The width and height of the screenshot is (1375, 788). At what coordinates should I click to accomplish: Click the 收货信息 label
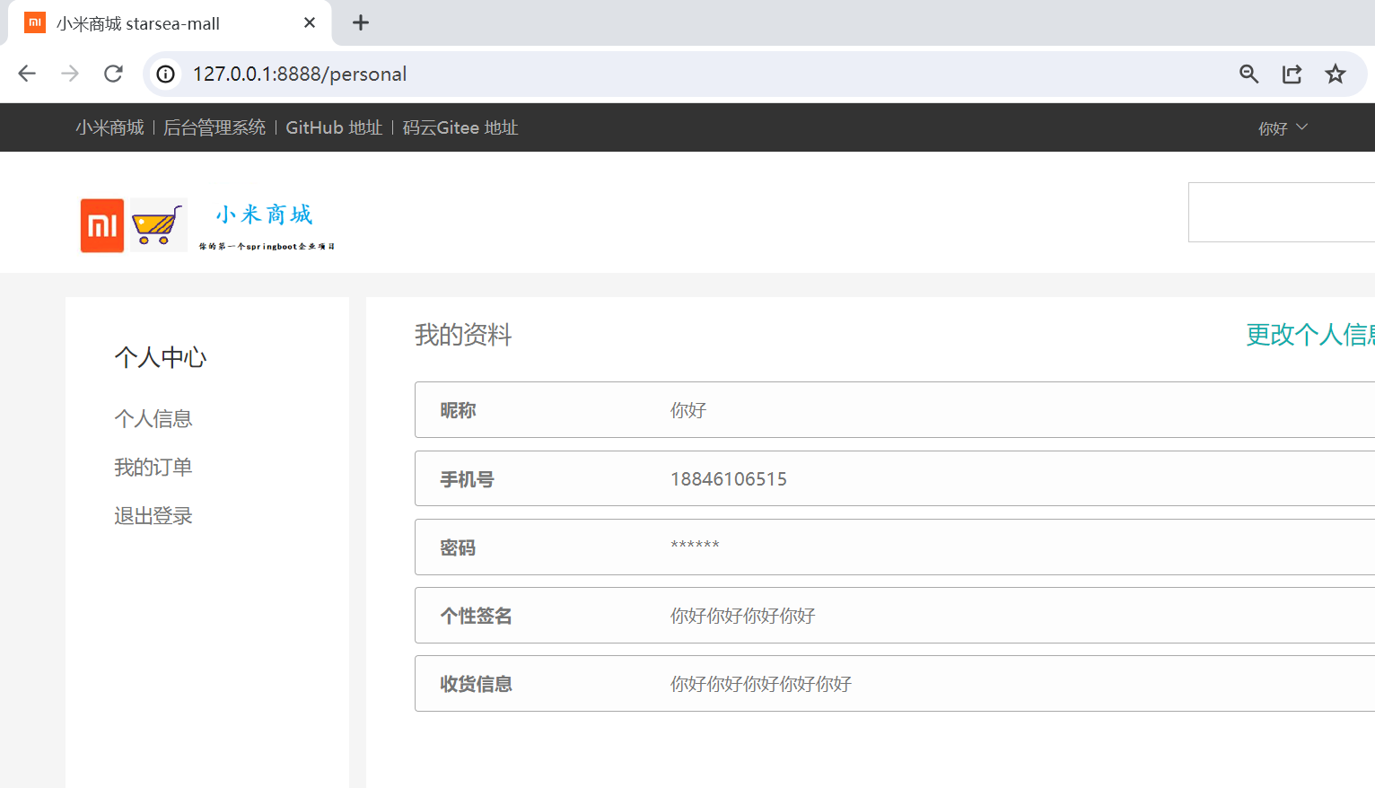coord(476,684)
